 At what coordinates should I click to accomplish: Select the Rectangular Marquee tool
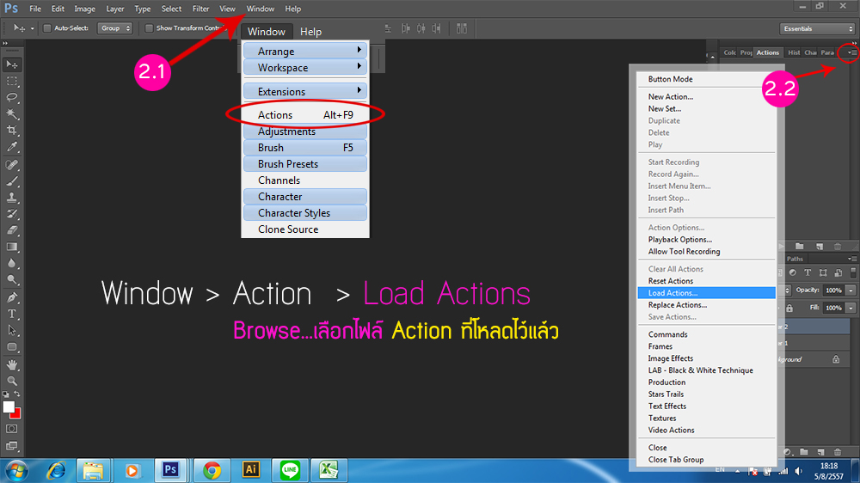(11, 81)
